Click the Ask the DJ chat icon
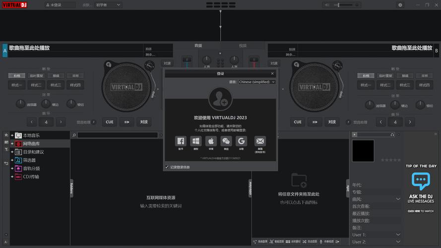The height and width of the screenshot is (248, 441). [x=421, y=181]
